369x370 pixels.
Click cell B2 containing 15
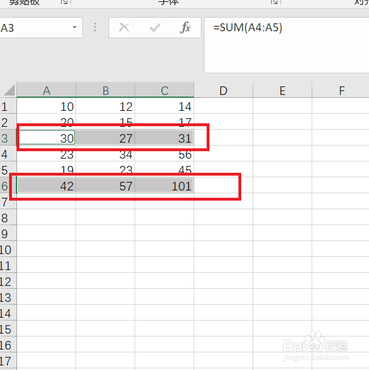click(x=106, y=122)
